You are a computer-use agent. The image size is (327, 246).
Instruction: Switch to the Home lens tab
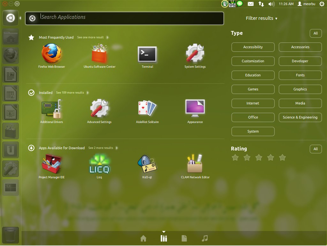143,238
